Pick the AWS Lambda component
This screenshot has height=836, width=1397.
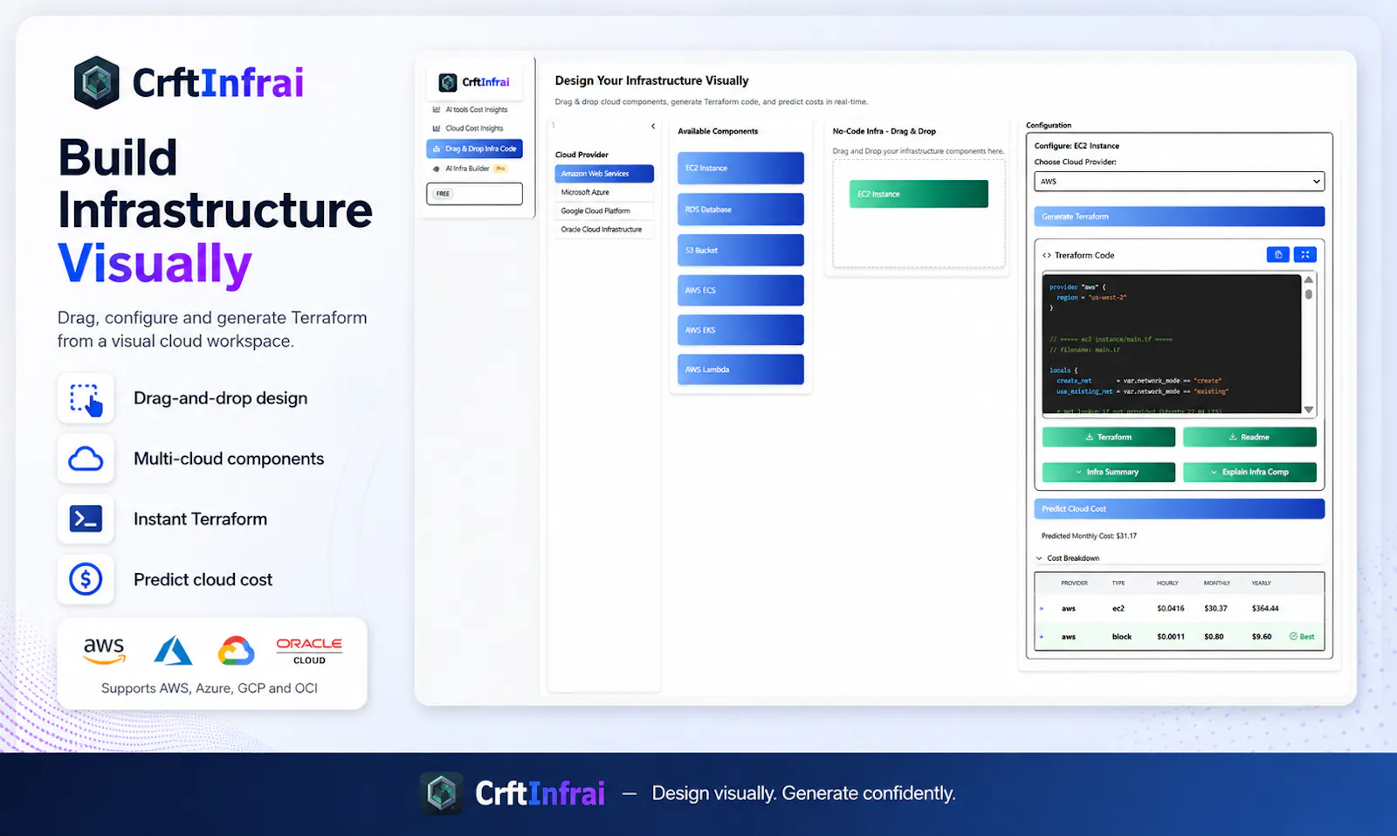(x=740, y=370)
